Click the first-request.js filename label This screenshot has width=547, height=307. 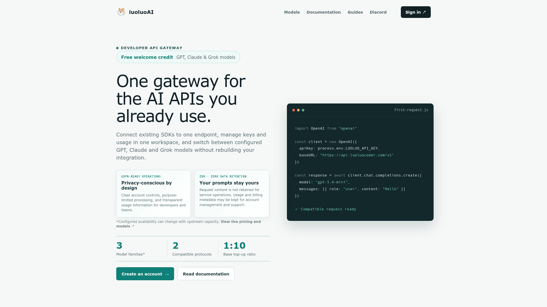(411, 110)
